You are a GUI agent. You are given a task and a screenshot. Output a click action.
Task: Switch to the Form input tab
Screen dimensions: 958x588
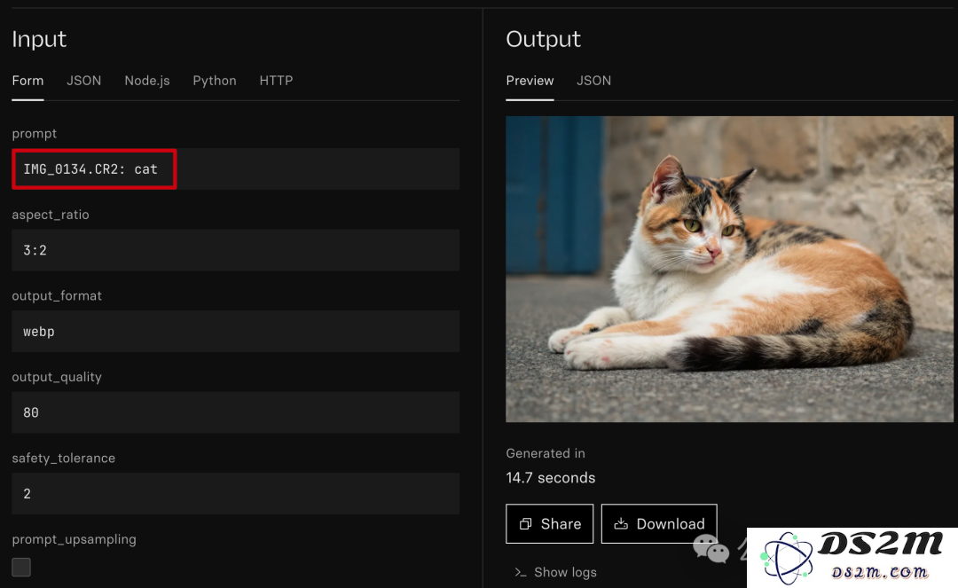coord(27,81)
